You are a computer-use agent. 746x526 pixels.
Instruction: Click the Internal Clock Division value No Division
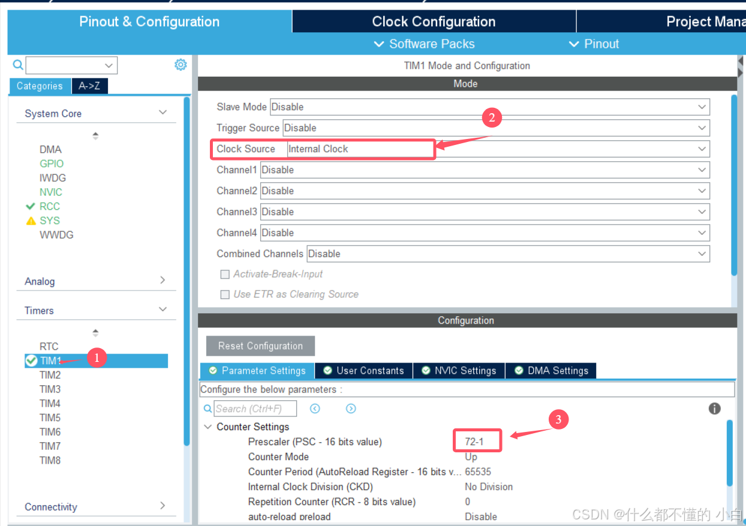[489, 487]
